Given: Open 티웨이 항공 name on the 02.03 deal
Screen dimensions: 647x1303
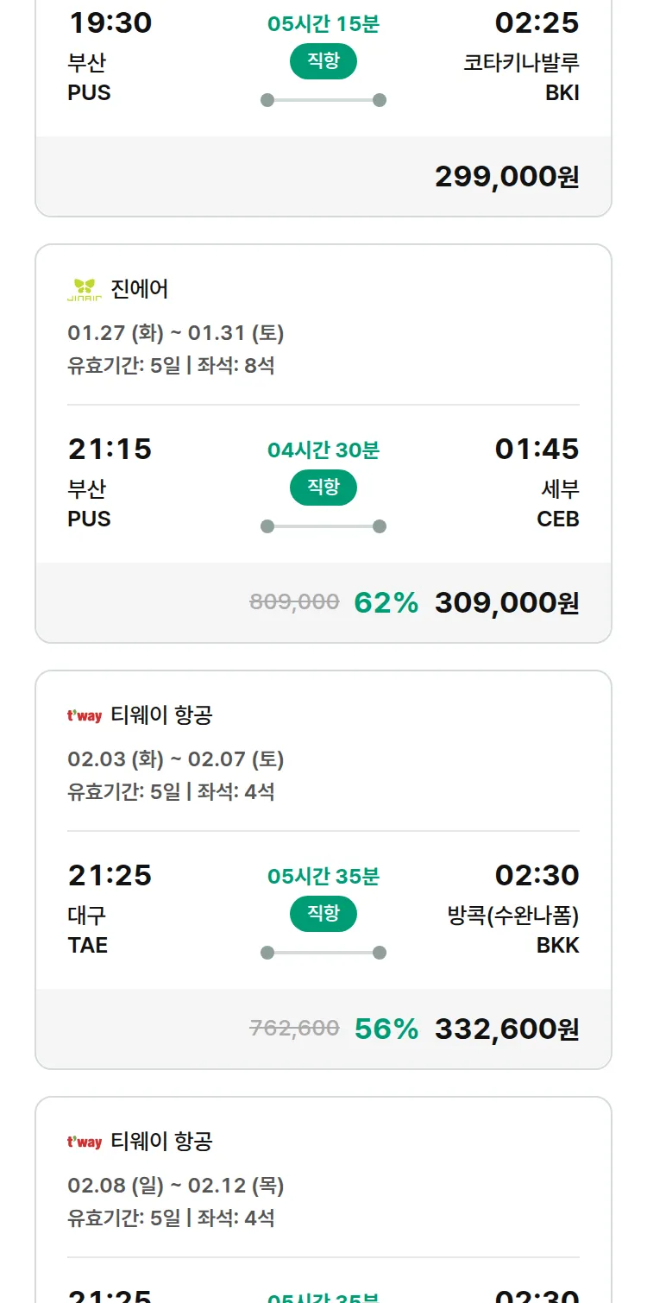Looking at the screenshot, I should click(x=161, y=715).
